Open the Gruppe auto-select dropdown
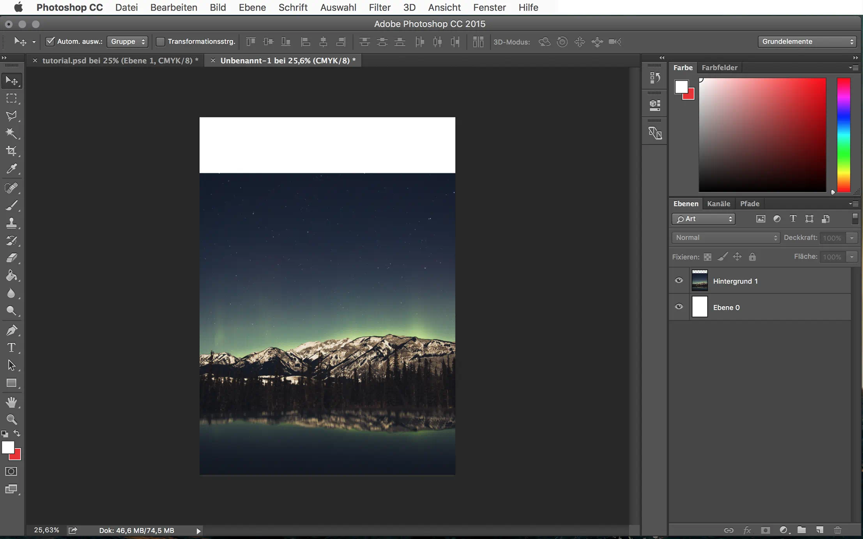The height and width of the screenshot is (539, 863). 127,42
